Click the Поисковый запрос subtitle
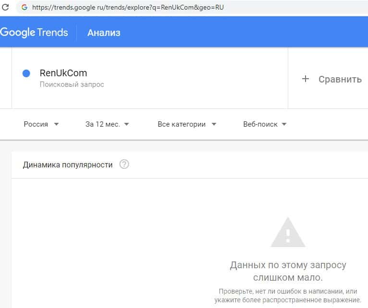 pos(72,84)
